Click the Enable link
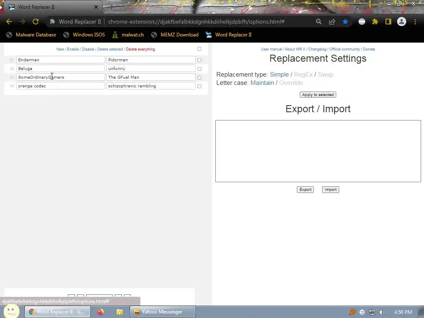 pos(73,49)
